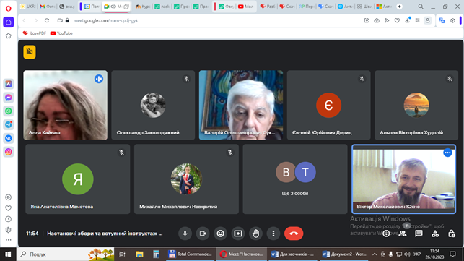
Task: Open Opera sidebar settings gear
Action: 8,230
